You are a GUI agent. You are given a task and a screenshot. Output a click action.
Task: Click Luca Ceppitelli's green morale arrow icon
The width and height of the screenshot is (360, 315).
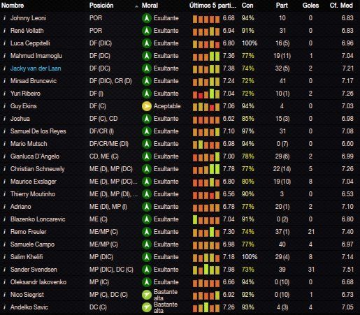click(147, 43)
